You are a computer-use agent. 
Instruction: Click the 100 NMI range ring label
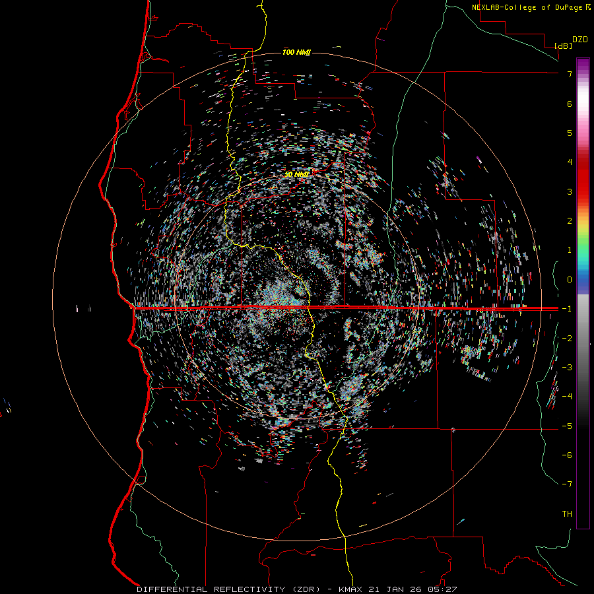(x=296, y=52)
